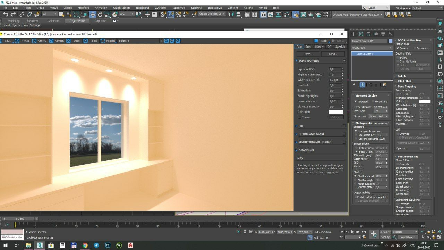Click the Color tint white swatch in VFB

[x=336, y=112]
